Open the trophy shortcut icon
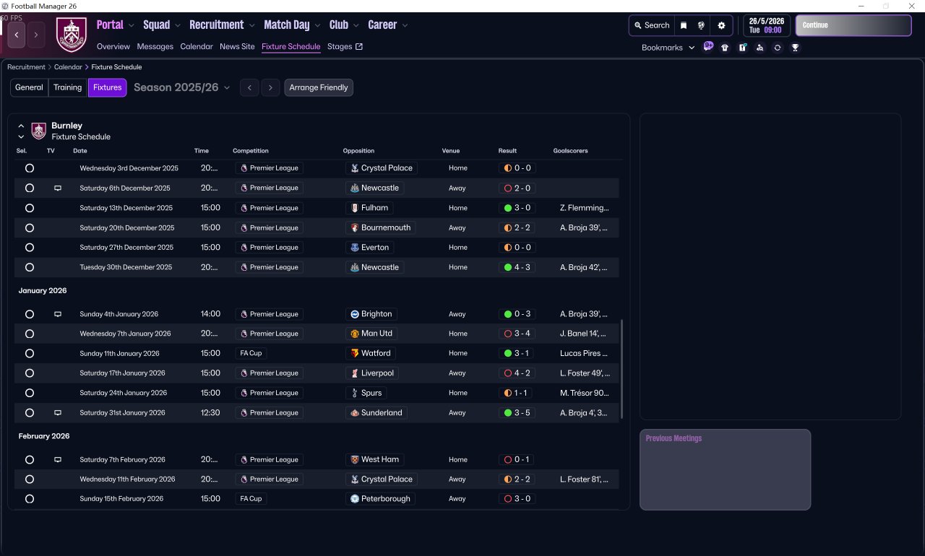925x556 pixels. [x=795, y=48]
